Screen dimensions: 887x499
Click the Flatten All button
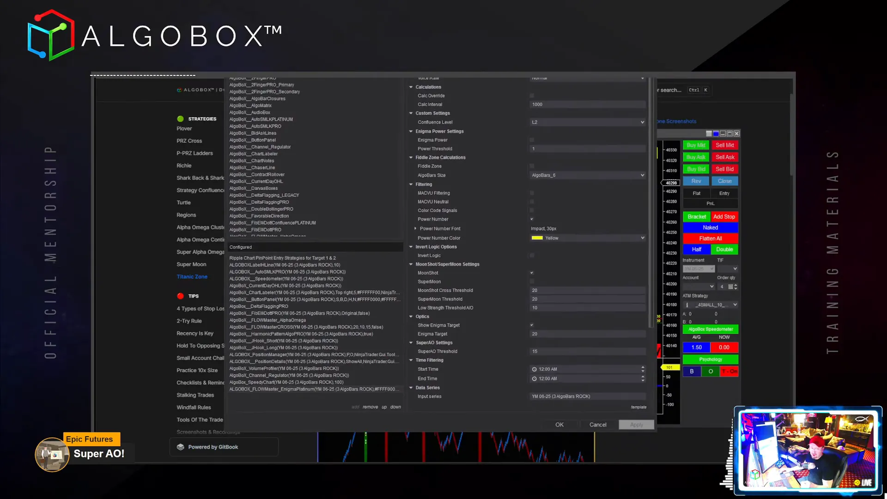[711, 238]
